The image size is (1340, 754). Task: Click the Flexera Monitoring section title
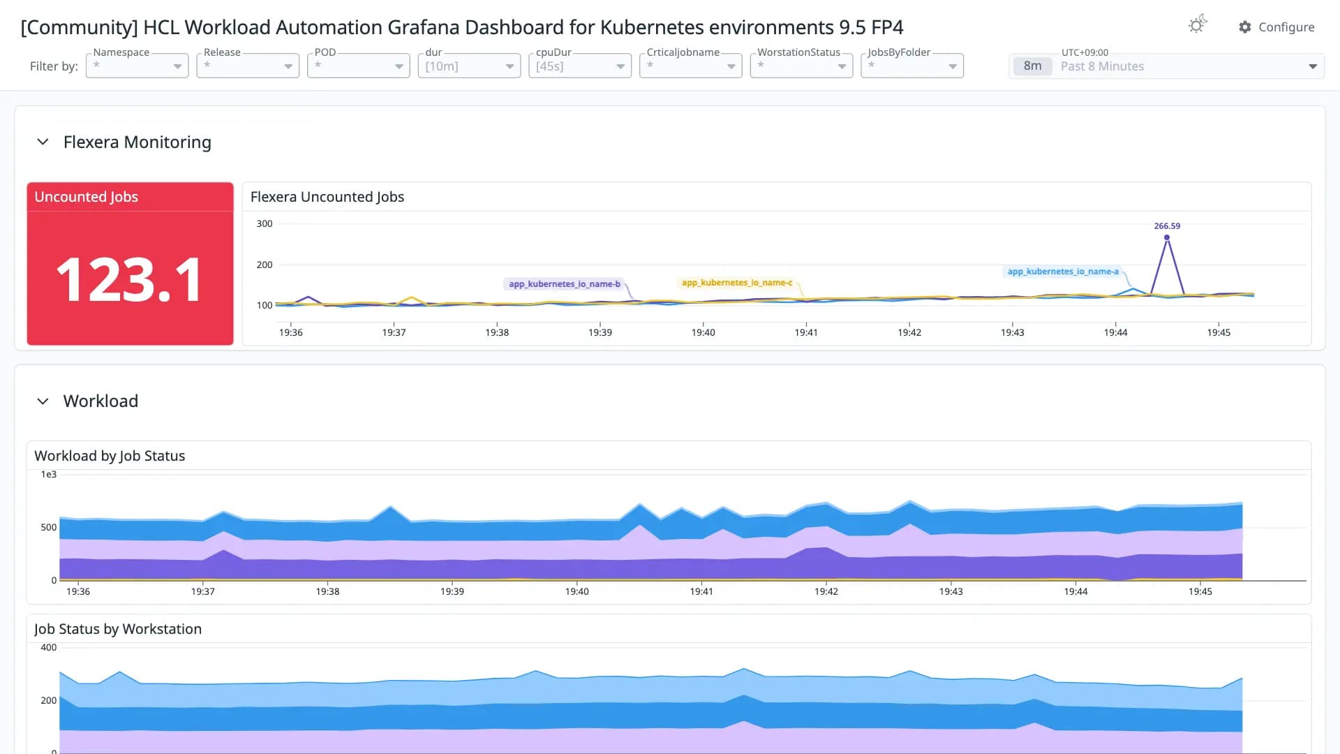point(137,142)
